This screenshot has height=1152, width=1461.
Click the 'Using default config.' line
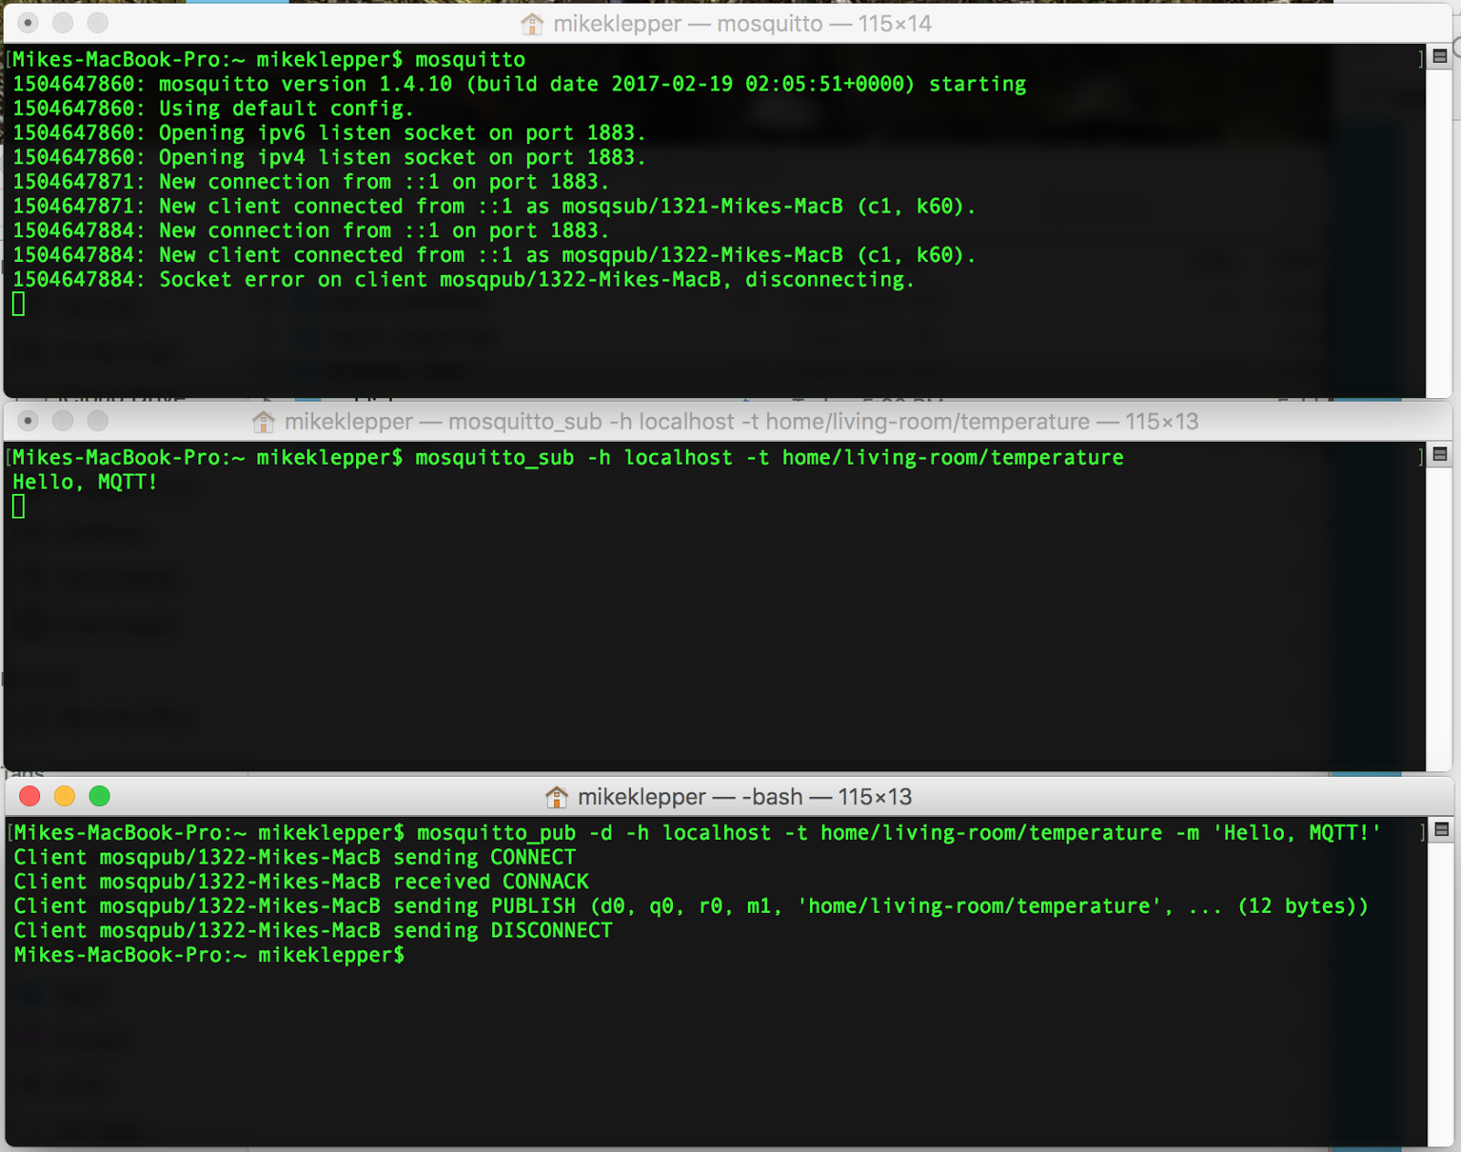(213, 109)
